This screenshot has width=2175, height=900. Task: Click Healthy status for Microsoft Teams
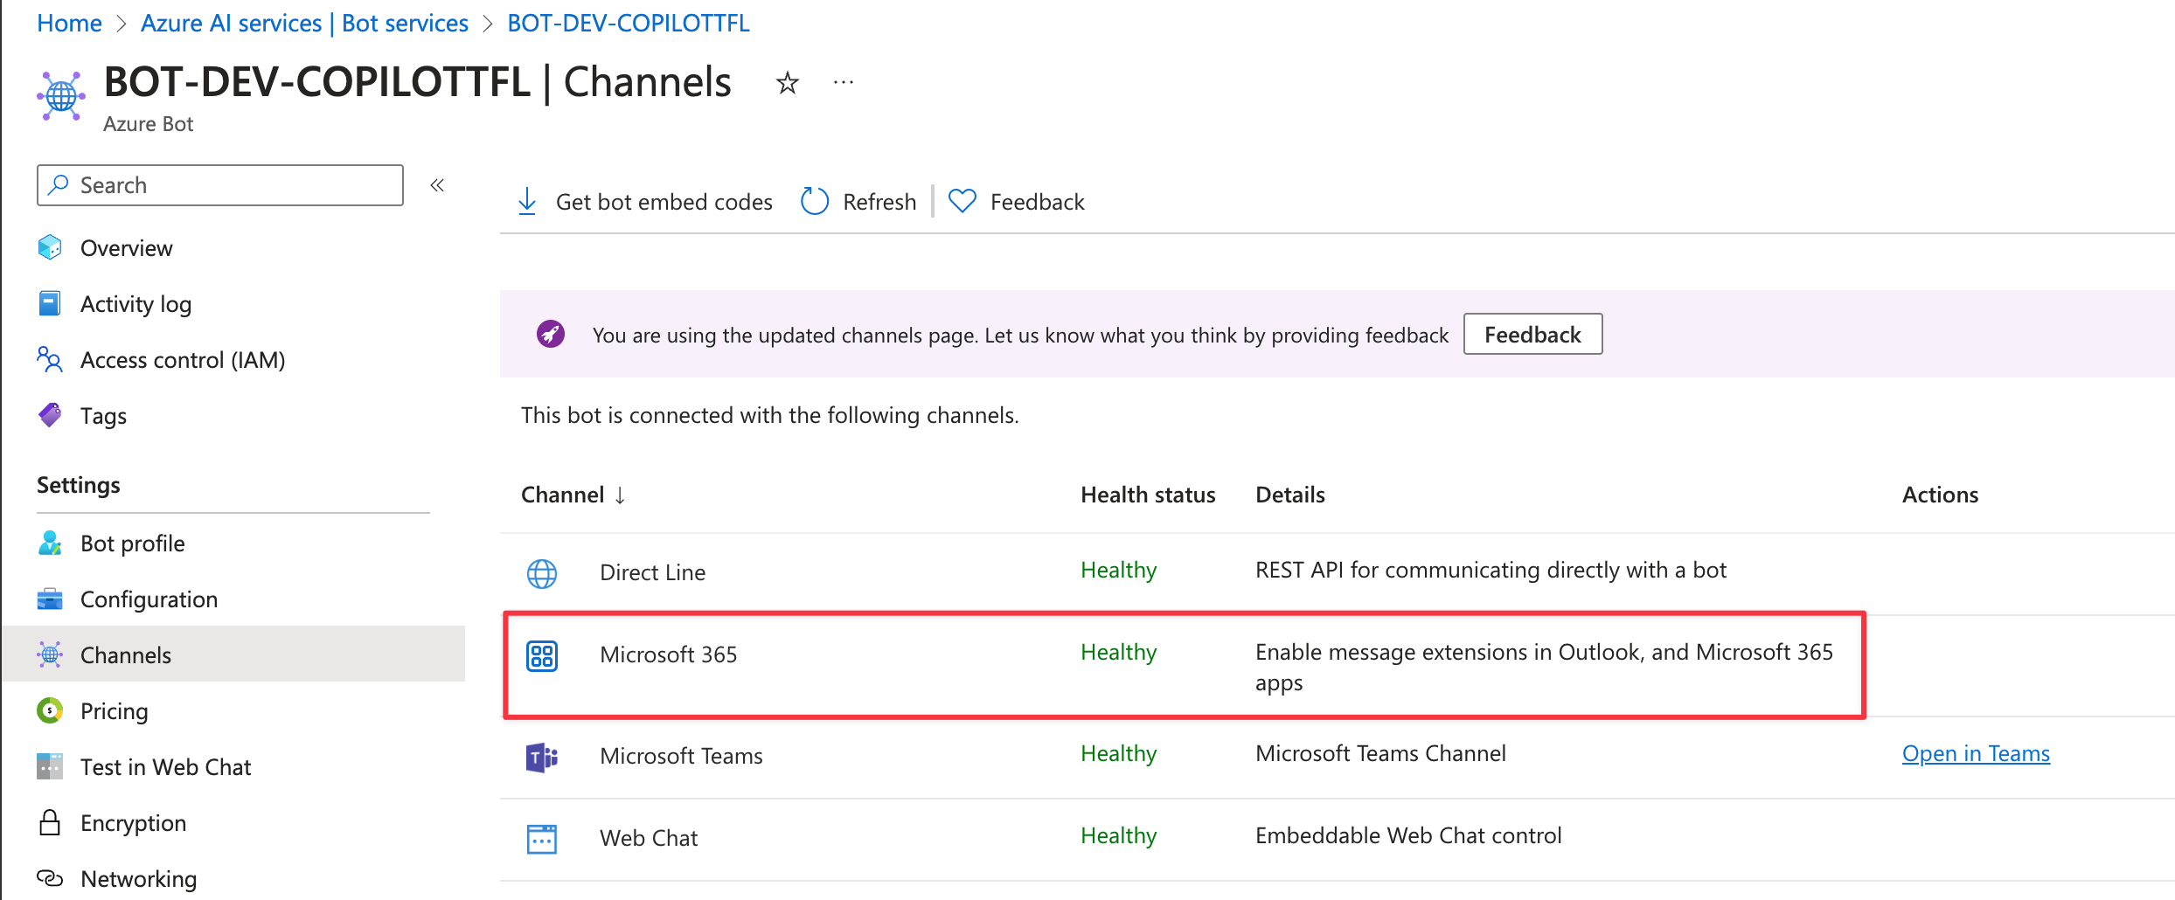click(x=1118, y=753)
